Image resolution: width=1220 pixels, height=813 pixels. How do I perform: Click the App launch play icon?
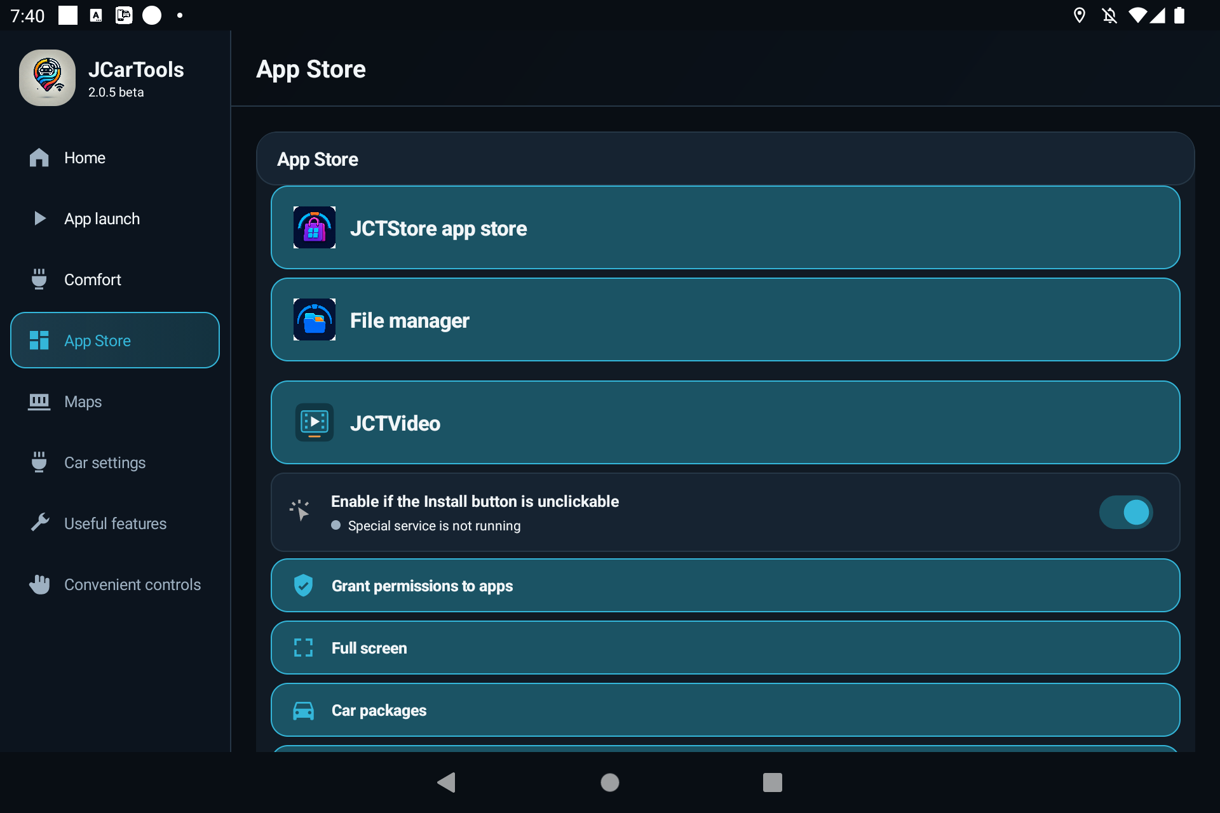[x=39, y=218]
